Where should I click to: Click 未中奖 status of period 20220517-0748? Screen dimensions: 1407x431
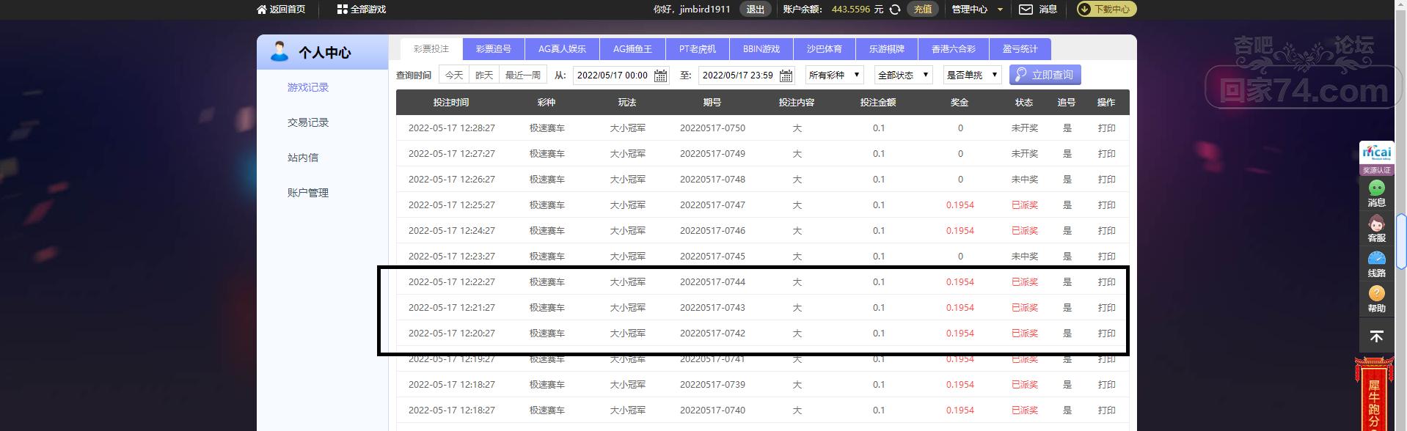(1024, 180)
